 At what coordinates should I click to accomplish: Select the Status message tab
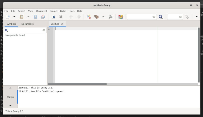point(10,97)
